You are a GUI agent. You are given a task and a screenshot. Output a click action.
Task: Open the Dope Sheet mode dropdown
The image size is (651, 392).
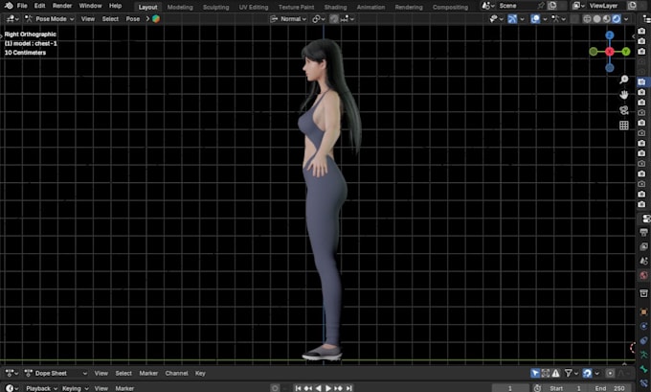[x=56, y=373]
